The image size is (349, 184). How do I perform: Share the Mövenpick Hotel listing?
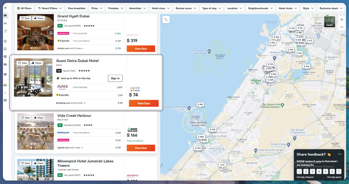coord(38,163)
